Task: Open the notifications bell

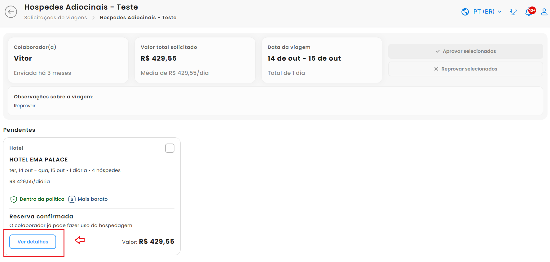Action: pyautogui.click(x=528, y=12)
